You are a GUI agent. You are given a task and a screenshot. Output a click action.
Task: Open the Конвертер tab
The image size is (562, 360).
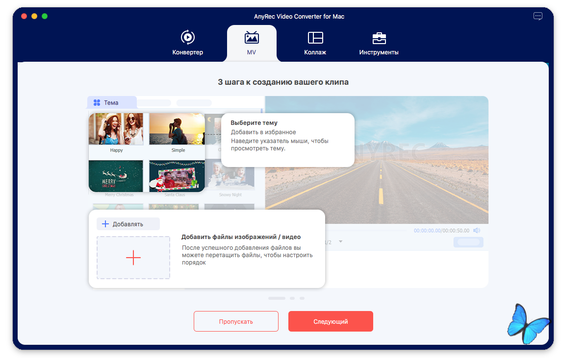click(x=187, y=43)
